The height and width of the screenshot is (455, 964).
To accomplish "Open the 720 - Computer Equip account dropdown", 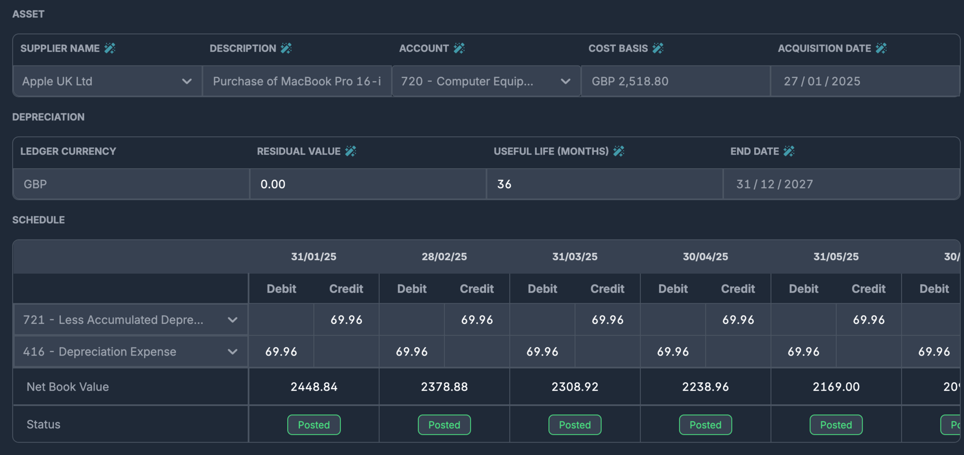I will tap(565, 81).
